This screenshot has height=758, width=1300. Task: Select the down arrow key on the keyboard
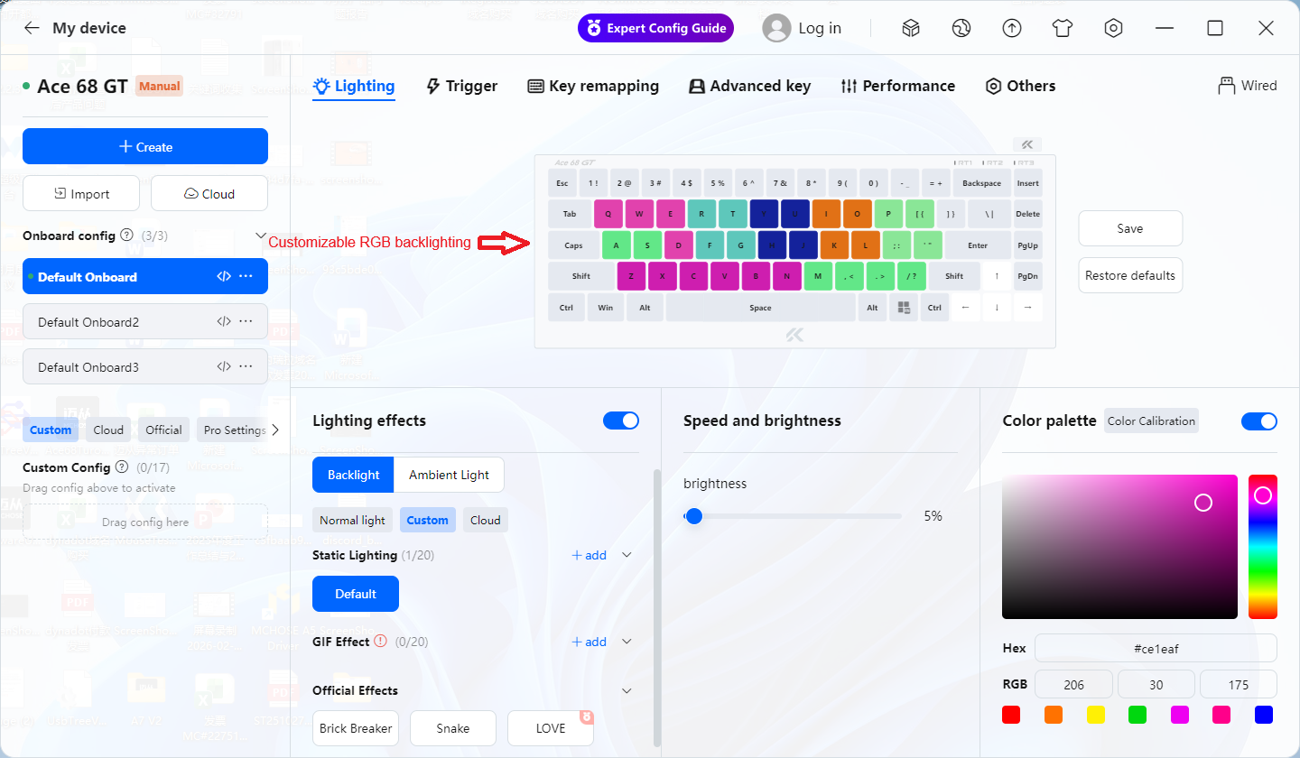[997, 308]
